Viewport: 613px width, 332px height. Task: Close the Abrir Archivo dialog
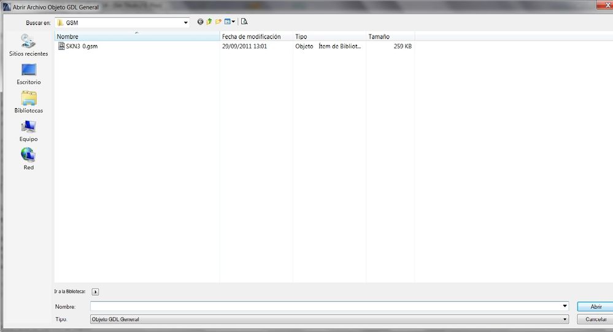[605, 4]
